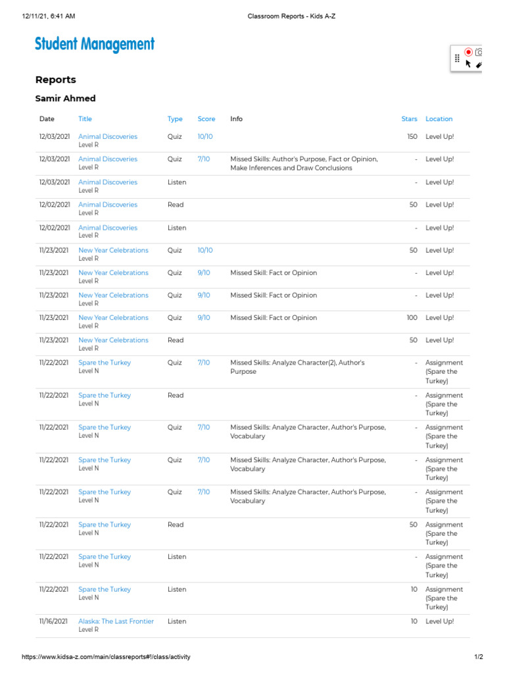Open the 10/10 score for Animal Discoveries

pos(205,137)
